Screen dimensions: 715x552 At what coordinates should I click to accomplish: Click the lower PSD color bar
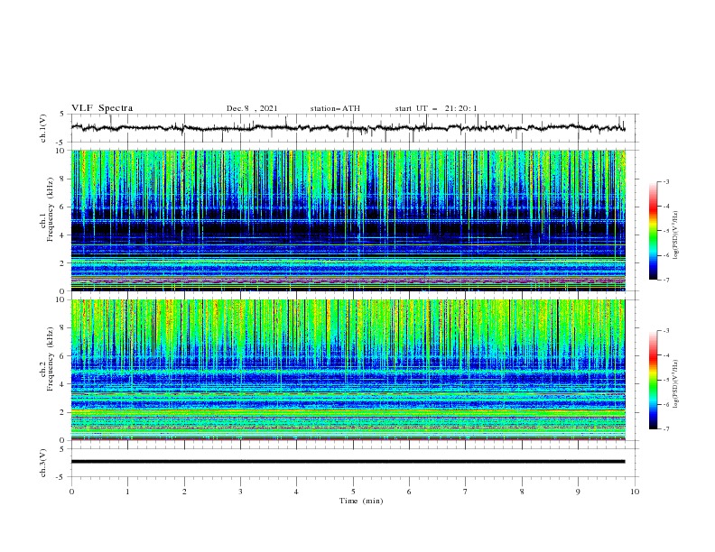[654, 380]
